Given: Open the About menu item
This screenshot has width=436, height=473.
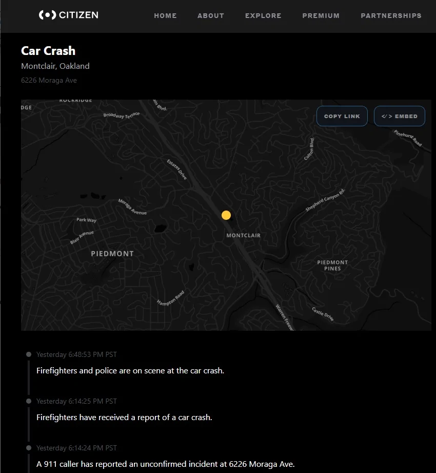Looking at the screenshot, I should tap(211, 16).
